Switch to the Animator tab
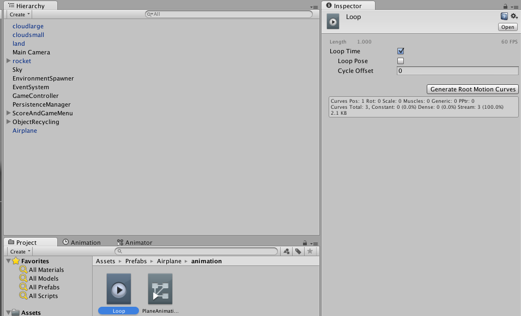 click(x=135, y=243)
